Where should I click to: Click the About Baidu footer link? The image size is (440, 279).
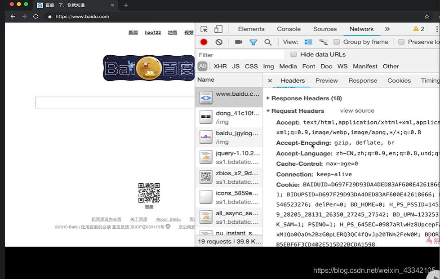(169, 219)
